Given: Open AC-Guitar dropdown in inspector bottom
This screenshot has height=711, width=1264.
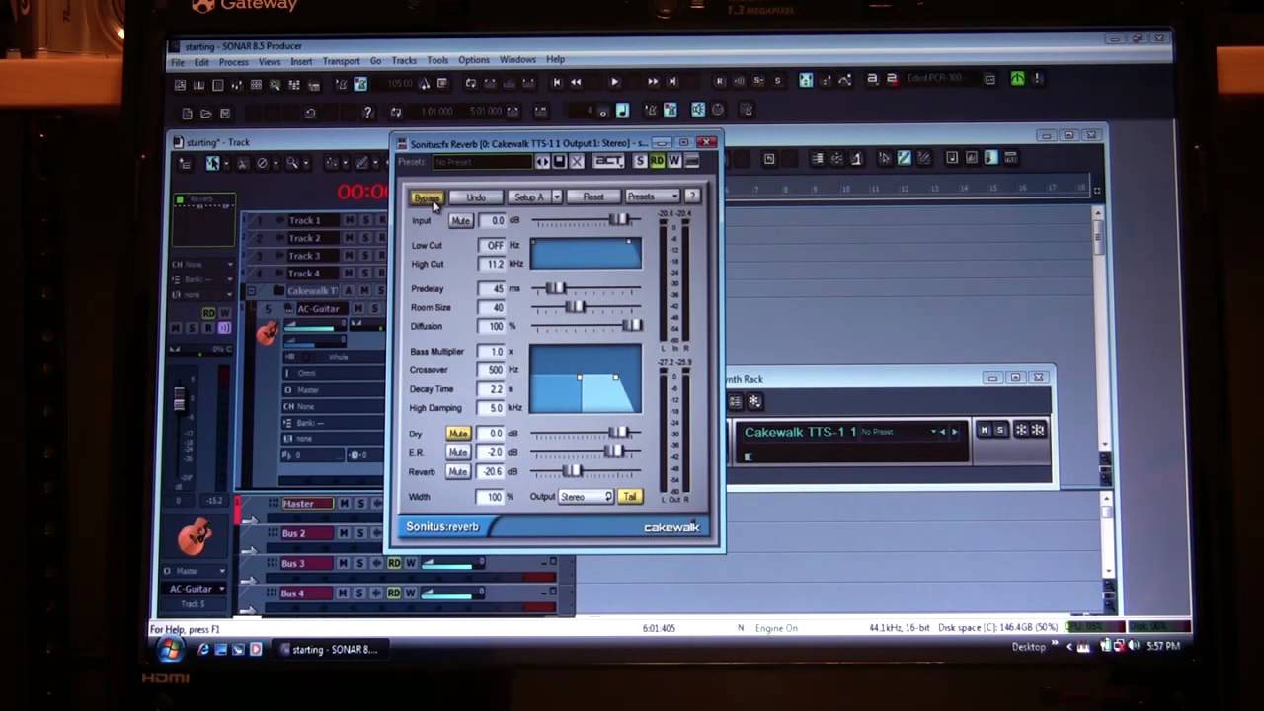Looking at the screenshot, I should click(196, 589).
